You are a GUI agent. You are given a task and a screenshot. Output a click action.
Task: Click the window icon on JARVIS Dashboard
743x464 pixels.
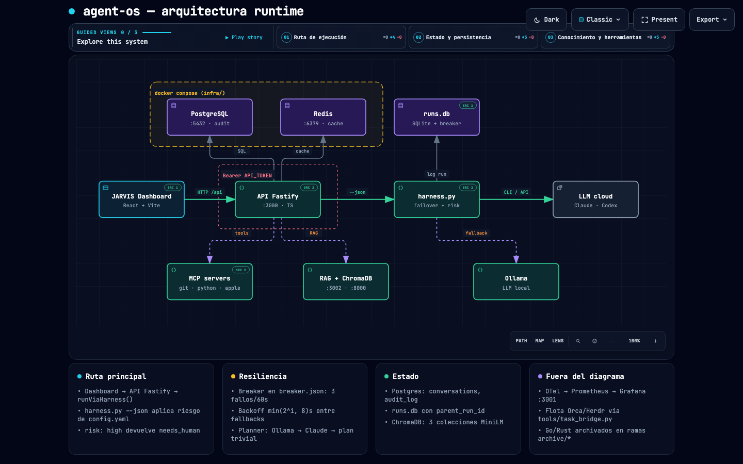106,188
